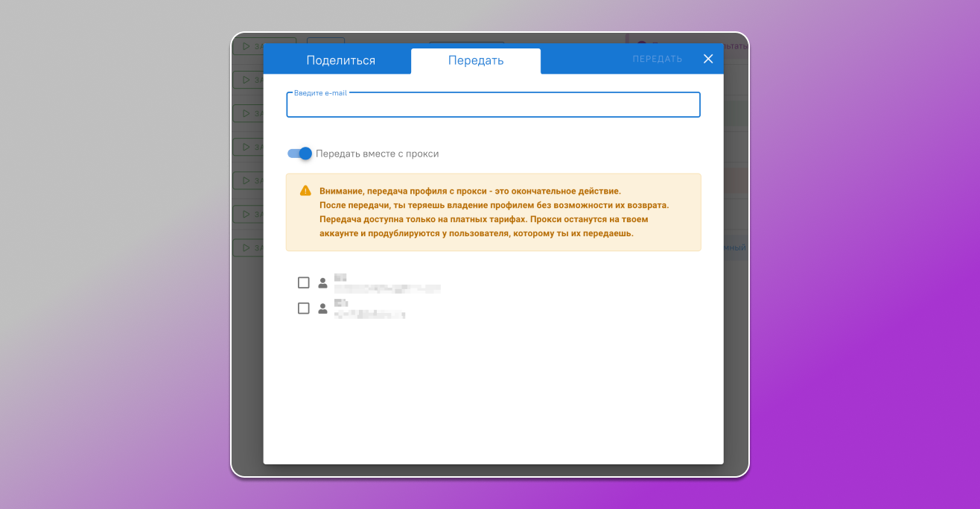
Task: Click the Введите e-mail floating label
Action: (x=320, y=93)
